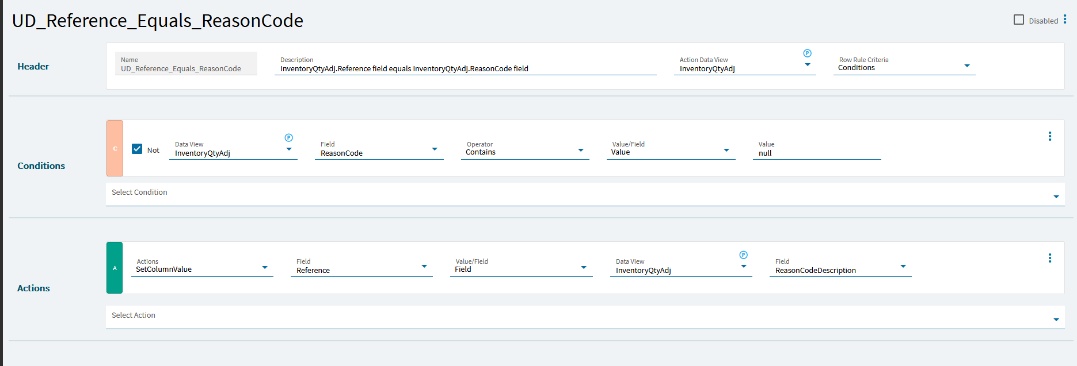Open the condition Value/Field dropdown
This screenshot has width=1077, height=366.
click(x=726, y=151)
